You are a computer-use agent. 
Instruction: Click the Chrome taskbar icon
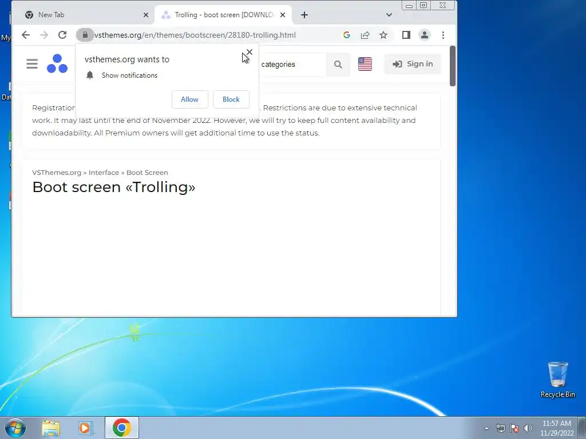click(121, 428)
